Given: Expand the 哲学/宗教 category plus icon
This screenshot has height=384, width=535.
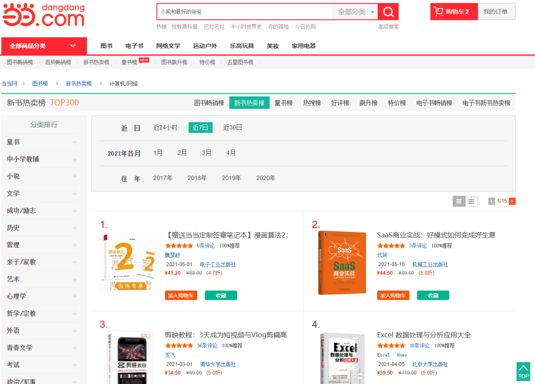Looking at the screenshot, I should tap(75, 314).
